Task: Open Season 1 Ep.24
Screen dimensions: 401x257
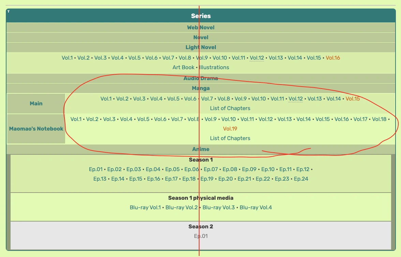Action: coord(301,178)
